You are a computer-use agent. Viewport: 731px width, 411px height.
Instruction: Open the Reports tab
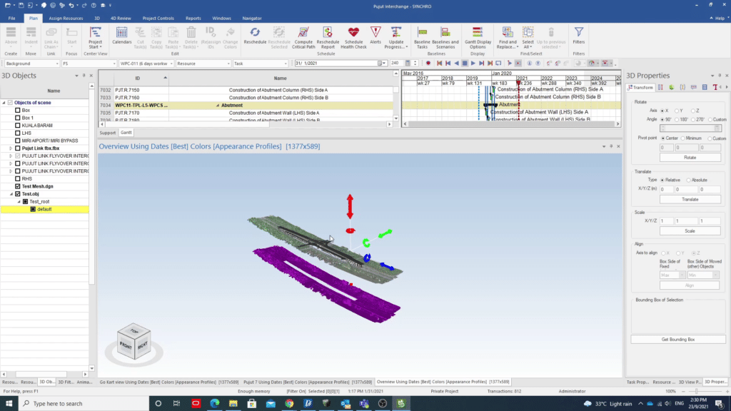click(x=193, y=18)
